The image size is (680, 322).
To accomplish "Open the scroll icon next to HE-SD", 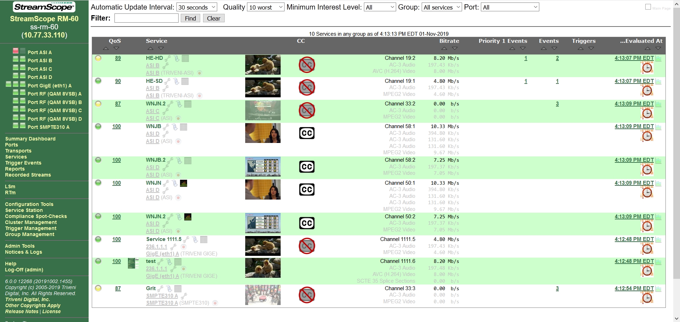I will click(x=176, y=81).
